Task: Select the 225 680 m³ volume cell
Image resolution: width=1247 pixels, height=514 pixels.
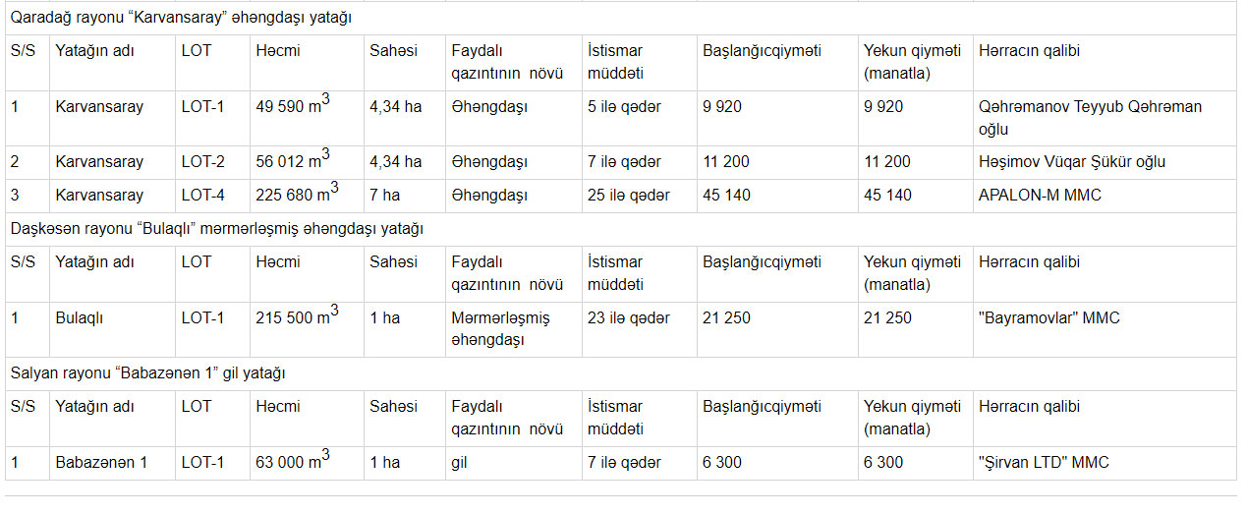Action: click(297, 196)
